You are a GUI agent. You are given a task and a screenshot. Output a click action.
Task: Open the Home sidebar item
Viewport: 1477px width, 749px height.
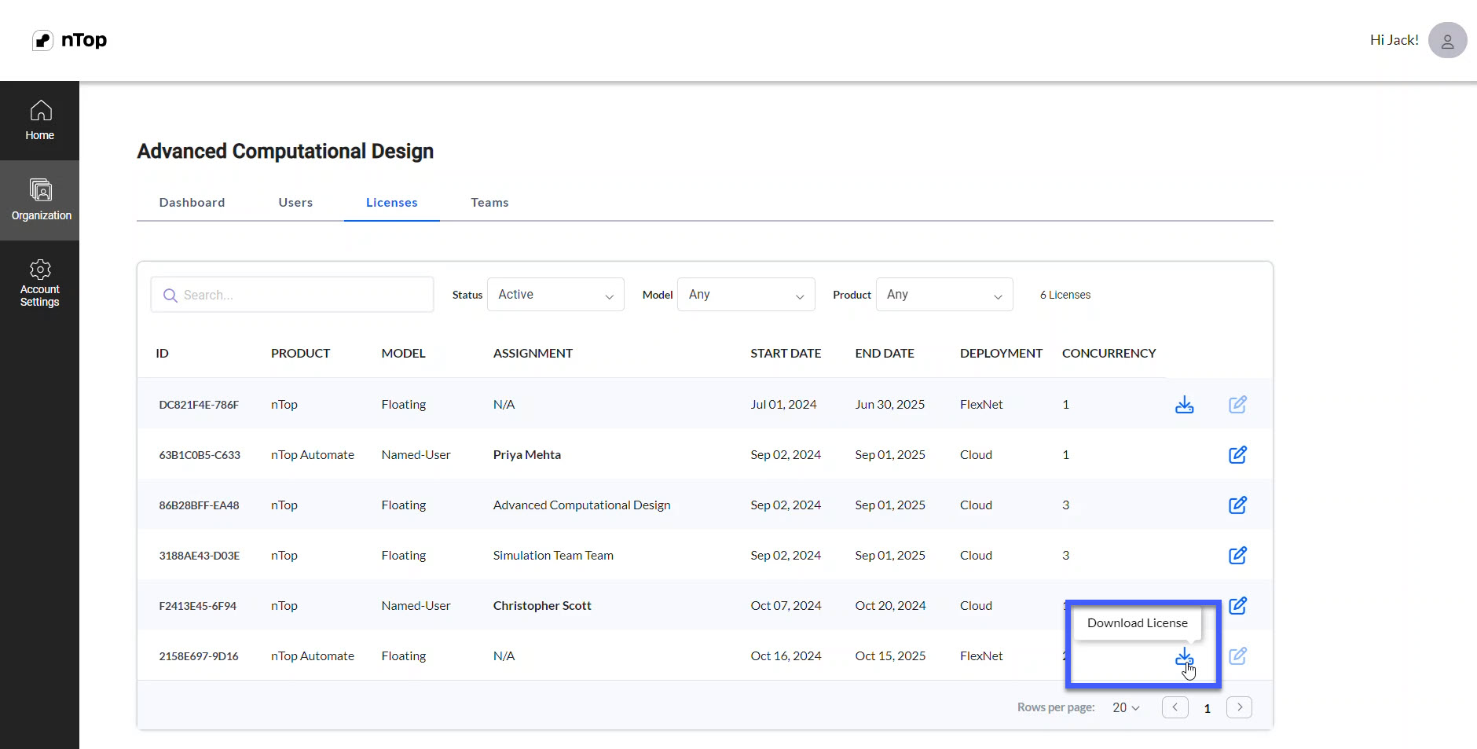click(x=39, y=120)
